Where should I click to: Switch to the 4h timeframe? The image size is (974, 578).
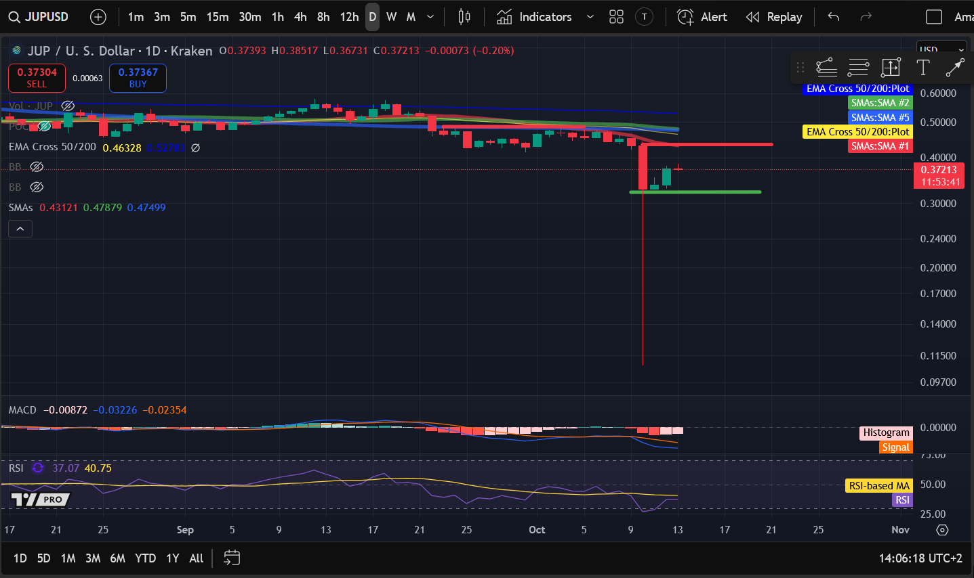click(300, 17)
